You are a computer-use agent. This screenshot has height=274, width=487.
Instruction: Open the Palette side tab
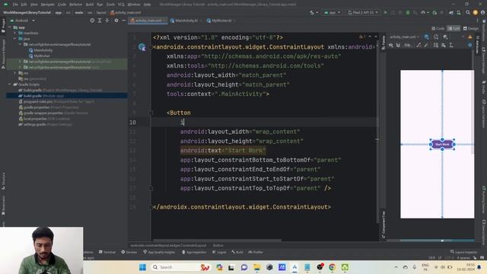tap(384, 43)
